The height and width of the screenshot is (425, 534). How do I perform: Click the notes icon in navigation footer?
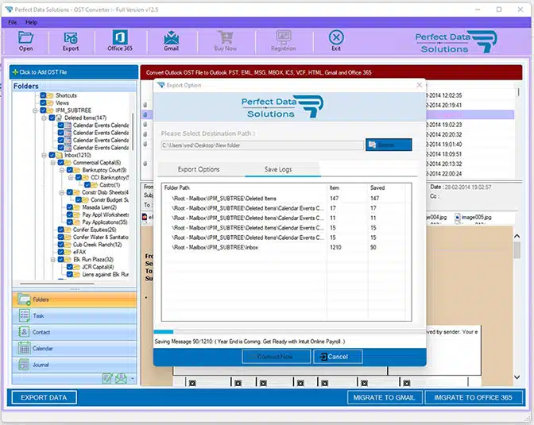pos(107,378)
